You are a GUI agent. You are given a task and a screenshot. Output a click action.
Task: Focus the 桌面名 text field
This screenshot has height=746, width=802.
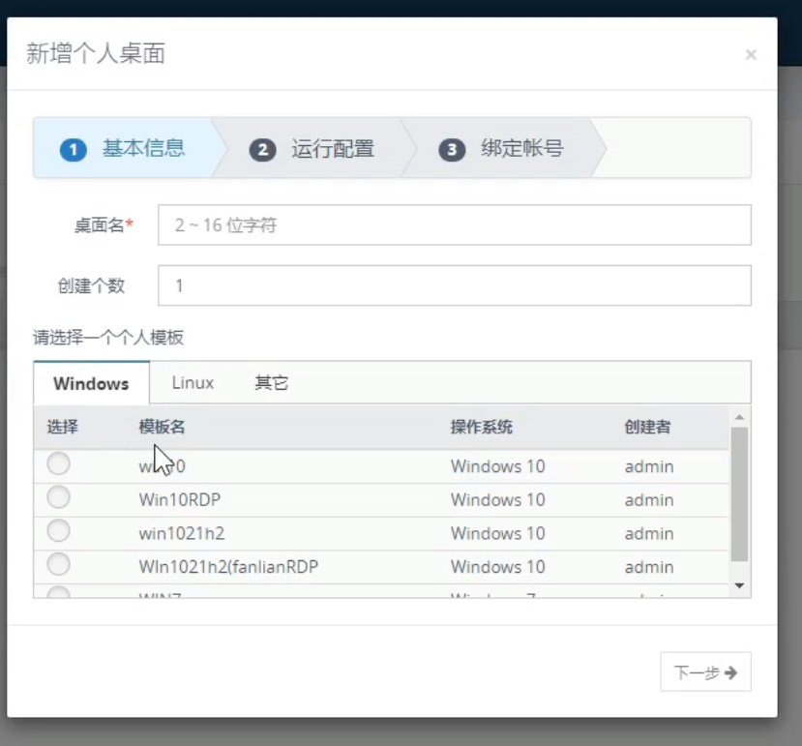[x=454, y=225]
